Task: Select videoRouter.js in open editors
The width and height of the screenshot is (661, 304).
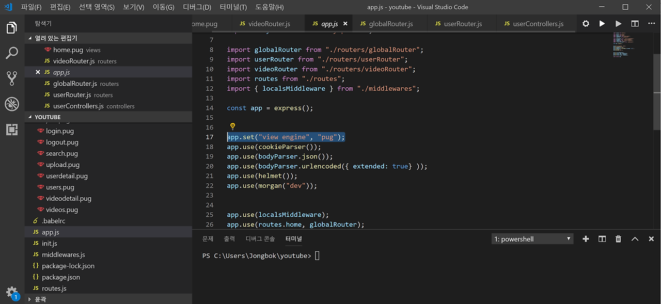Action: pyautogui.click(x=108, y=61)
